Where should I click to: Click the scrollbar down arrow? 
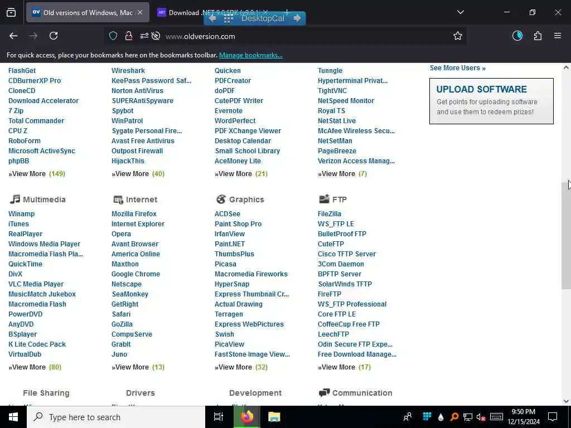click(x=566, y=401)
